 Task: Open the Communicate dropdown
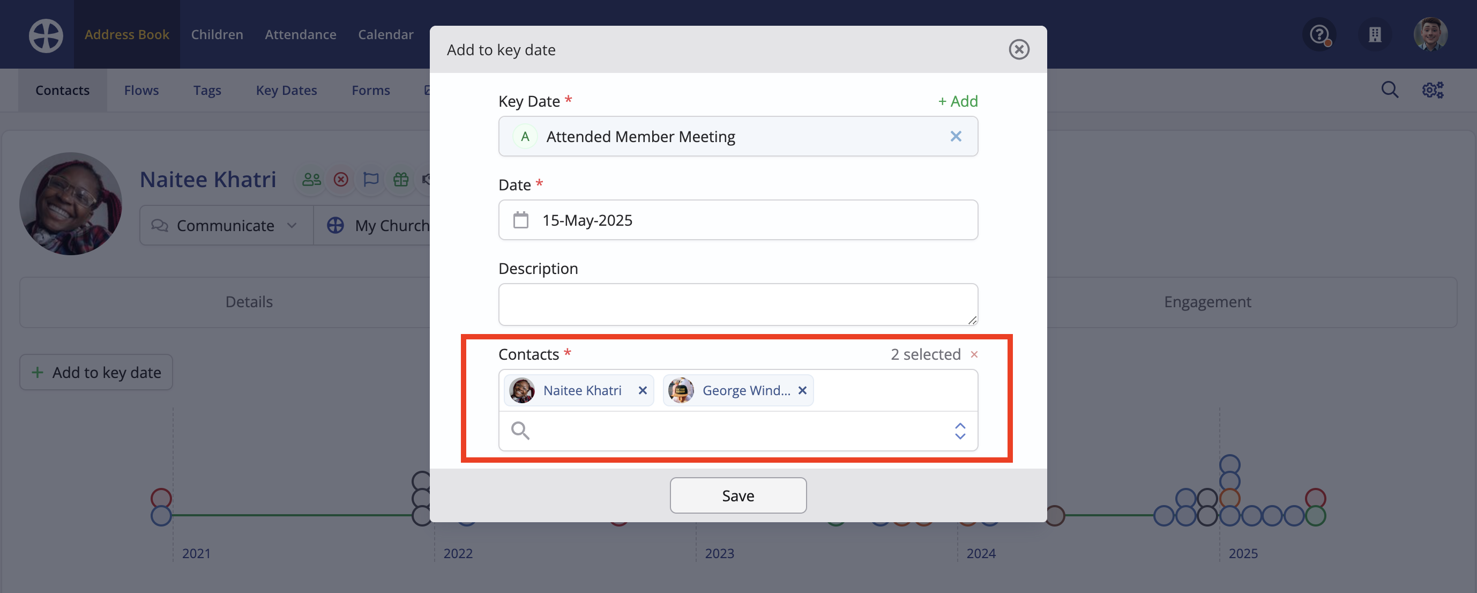pyautogui.click(x=226, y=225)
